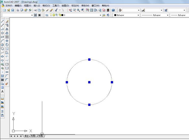Select the Region tool
The width and height of the screenshot is (189, 140).
click(2, 84)
